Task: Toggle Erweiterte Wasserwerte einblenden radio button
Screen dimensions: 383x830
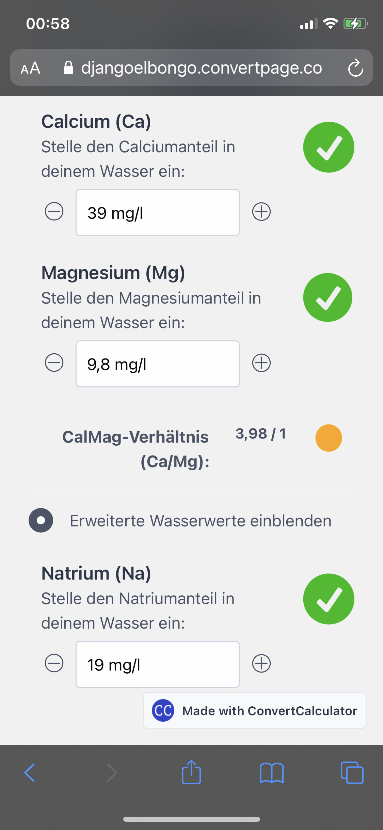Action: click(41, 520)
